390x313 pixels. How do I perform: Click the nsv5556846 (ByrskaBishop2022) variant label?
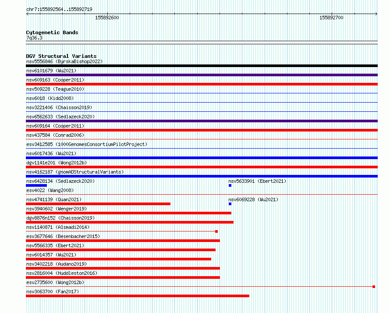click(x=64, y=61)
